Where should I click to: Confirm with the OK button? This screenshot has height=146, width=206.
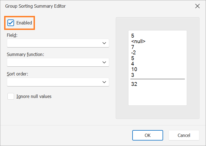click(x=148, y=135)
